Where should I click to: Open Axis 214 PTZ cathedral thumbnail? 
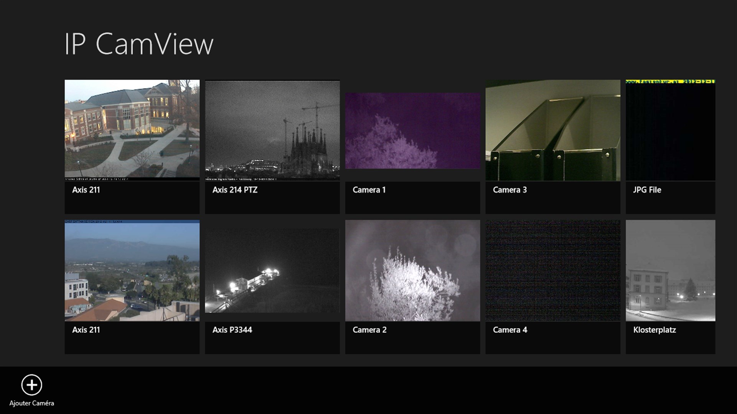[x=272, y=130]
